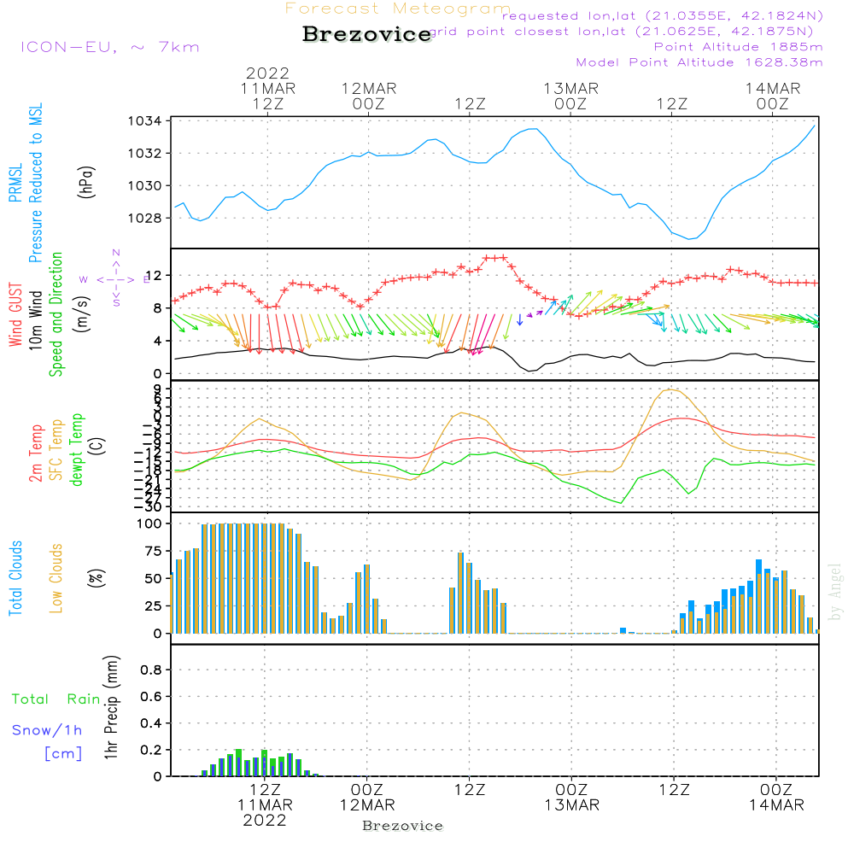Click the bottom '11MAR 2022' date label
The width and height of the screenshot is (854, 854).
[x=265, y=813]
